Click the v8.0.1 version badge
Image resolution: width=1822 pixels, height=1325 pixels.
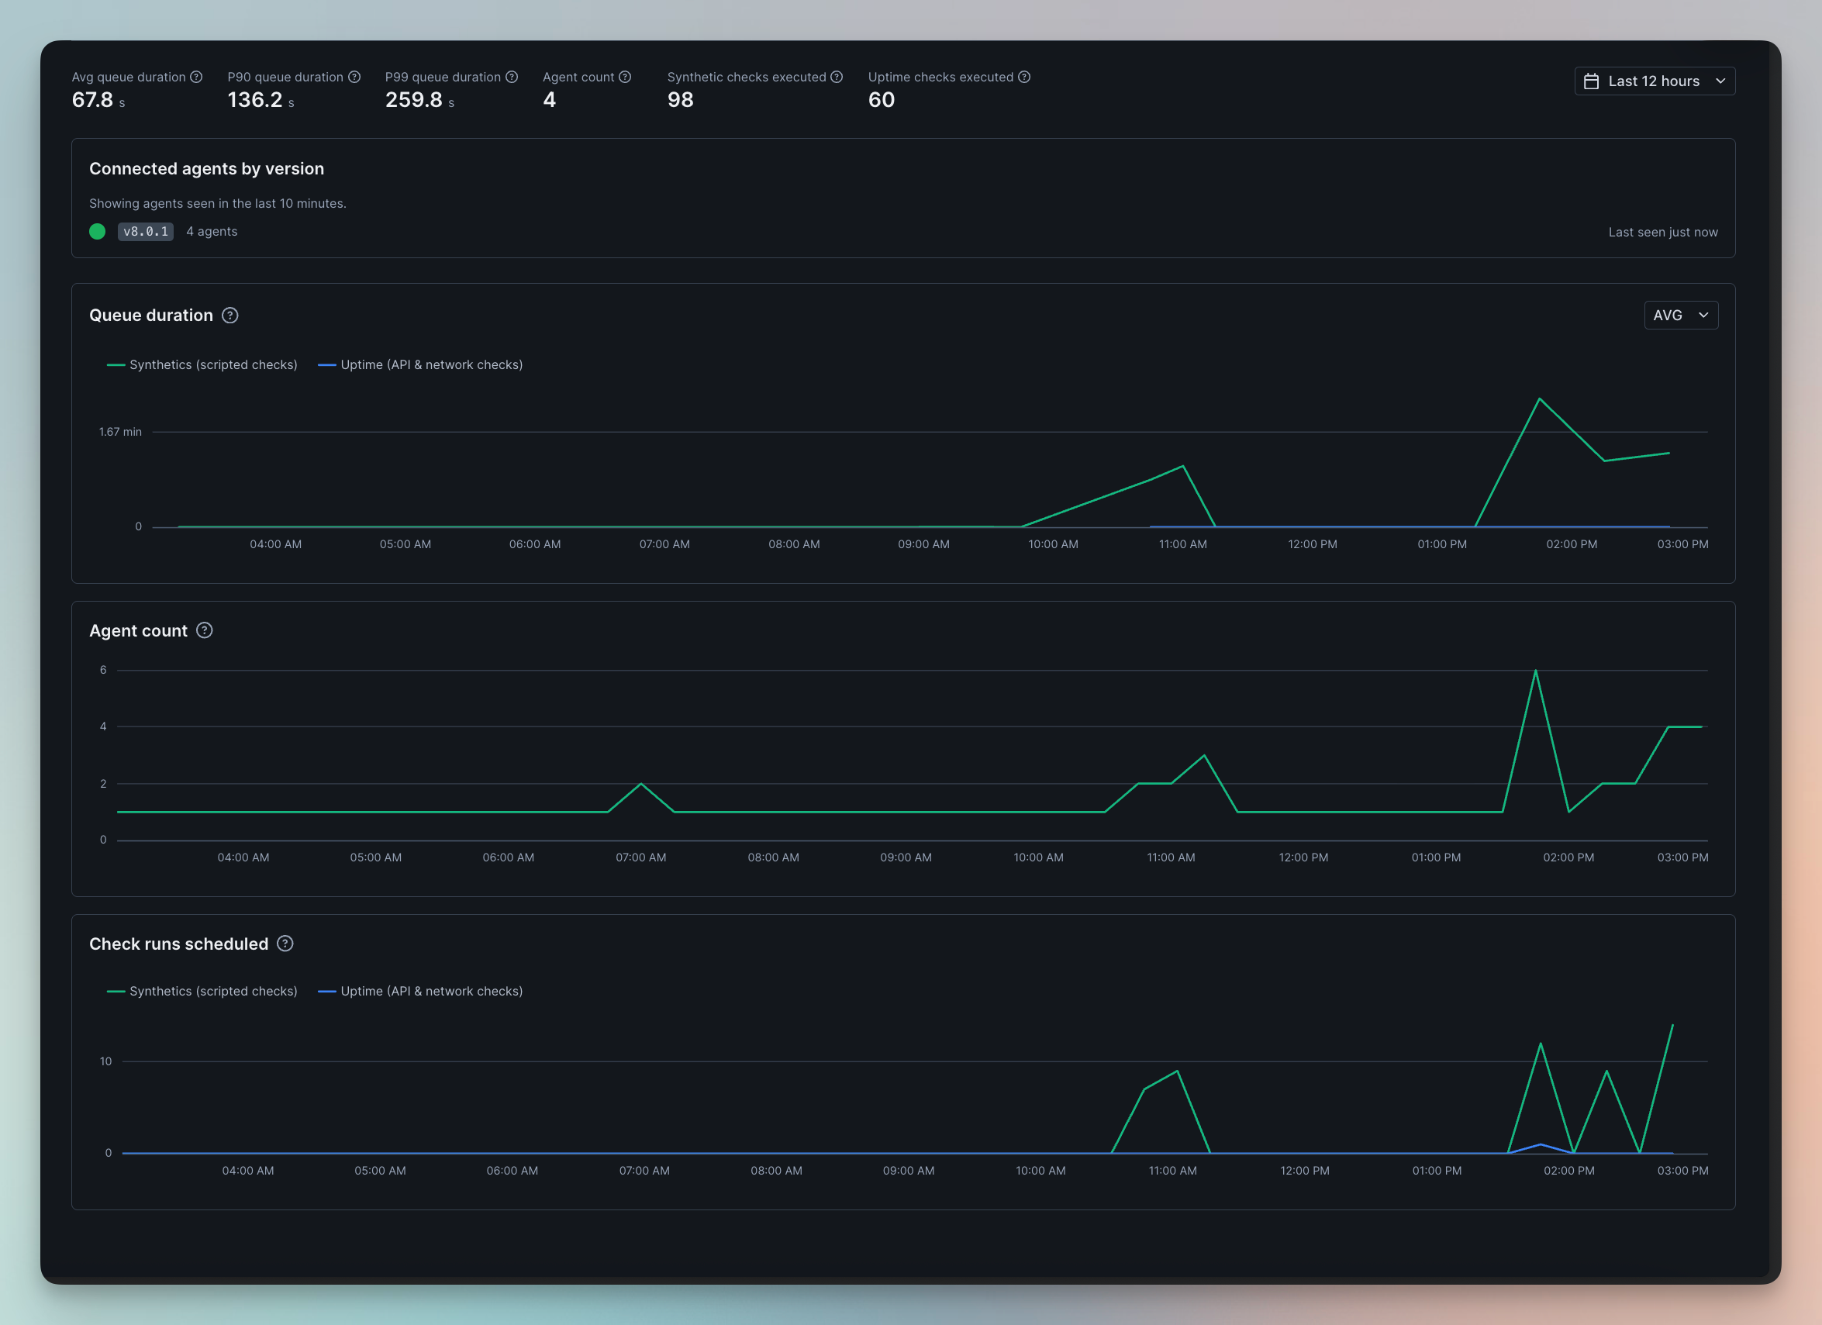click(146, 231)
